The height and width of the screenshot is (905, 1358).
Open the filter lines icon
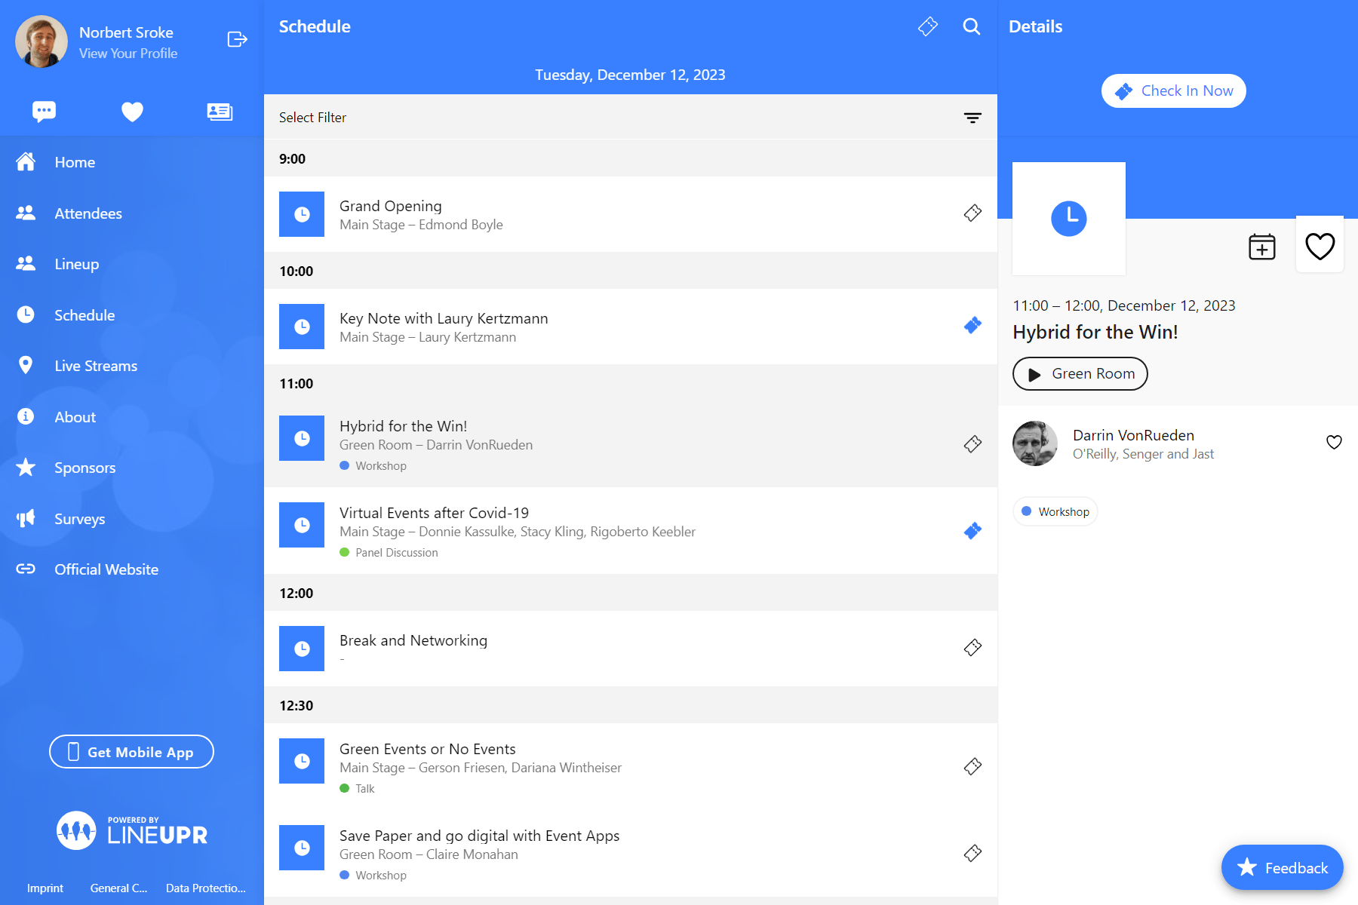972,118
